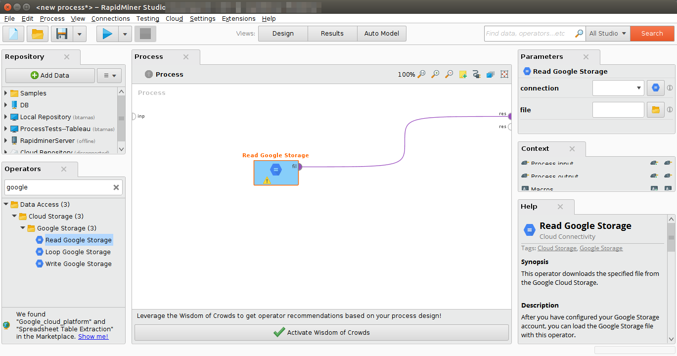Viewport: 677px width, 356px height.
Task: Click the warning icon on Read Google Storage operator
Action: pyautogui.click(x=267, y=180)
